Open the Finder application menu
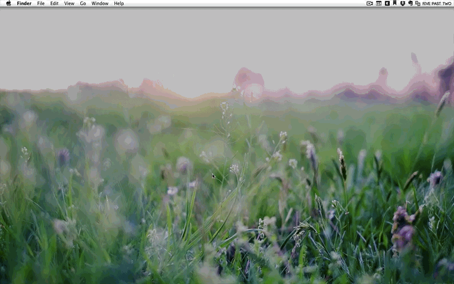Screen dimensions: 454x284 [24, 3]
